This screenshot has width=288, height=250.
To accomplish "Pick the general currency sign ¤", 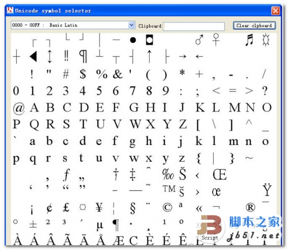I will 83,207.
